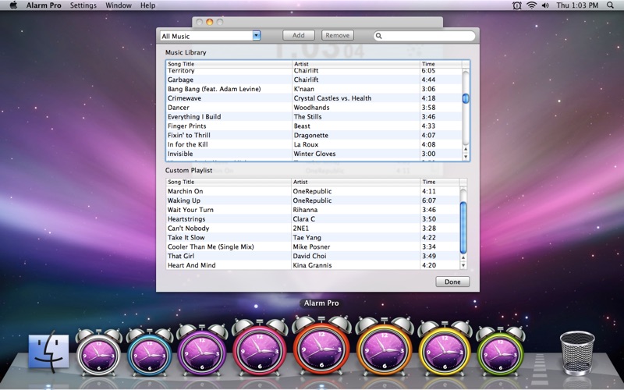Click the Music Library scroll down arrow

[466, 157]
